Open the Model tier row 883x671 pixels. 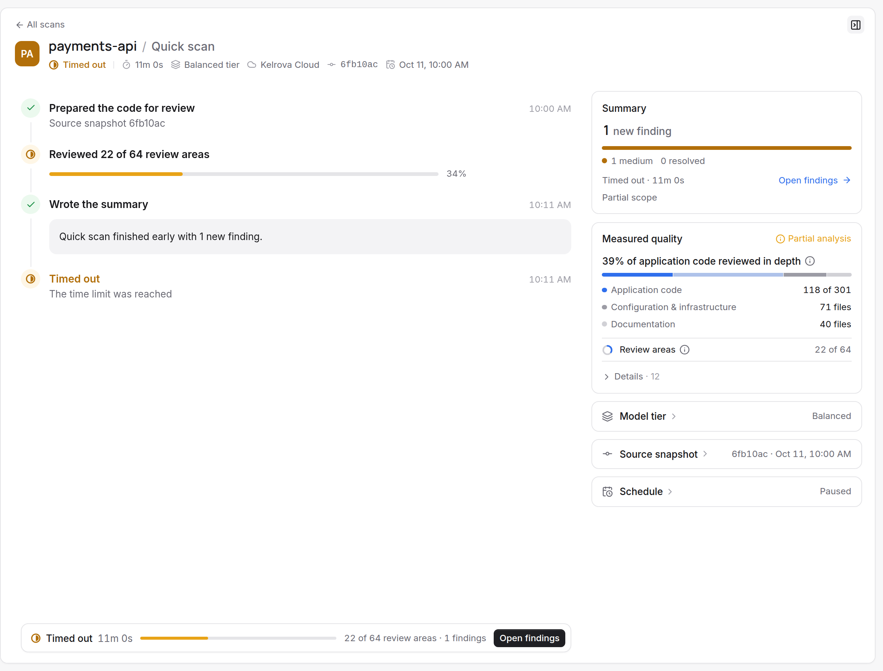tap(726, 416)
